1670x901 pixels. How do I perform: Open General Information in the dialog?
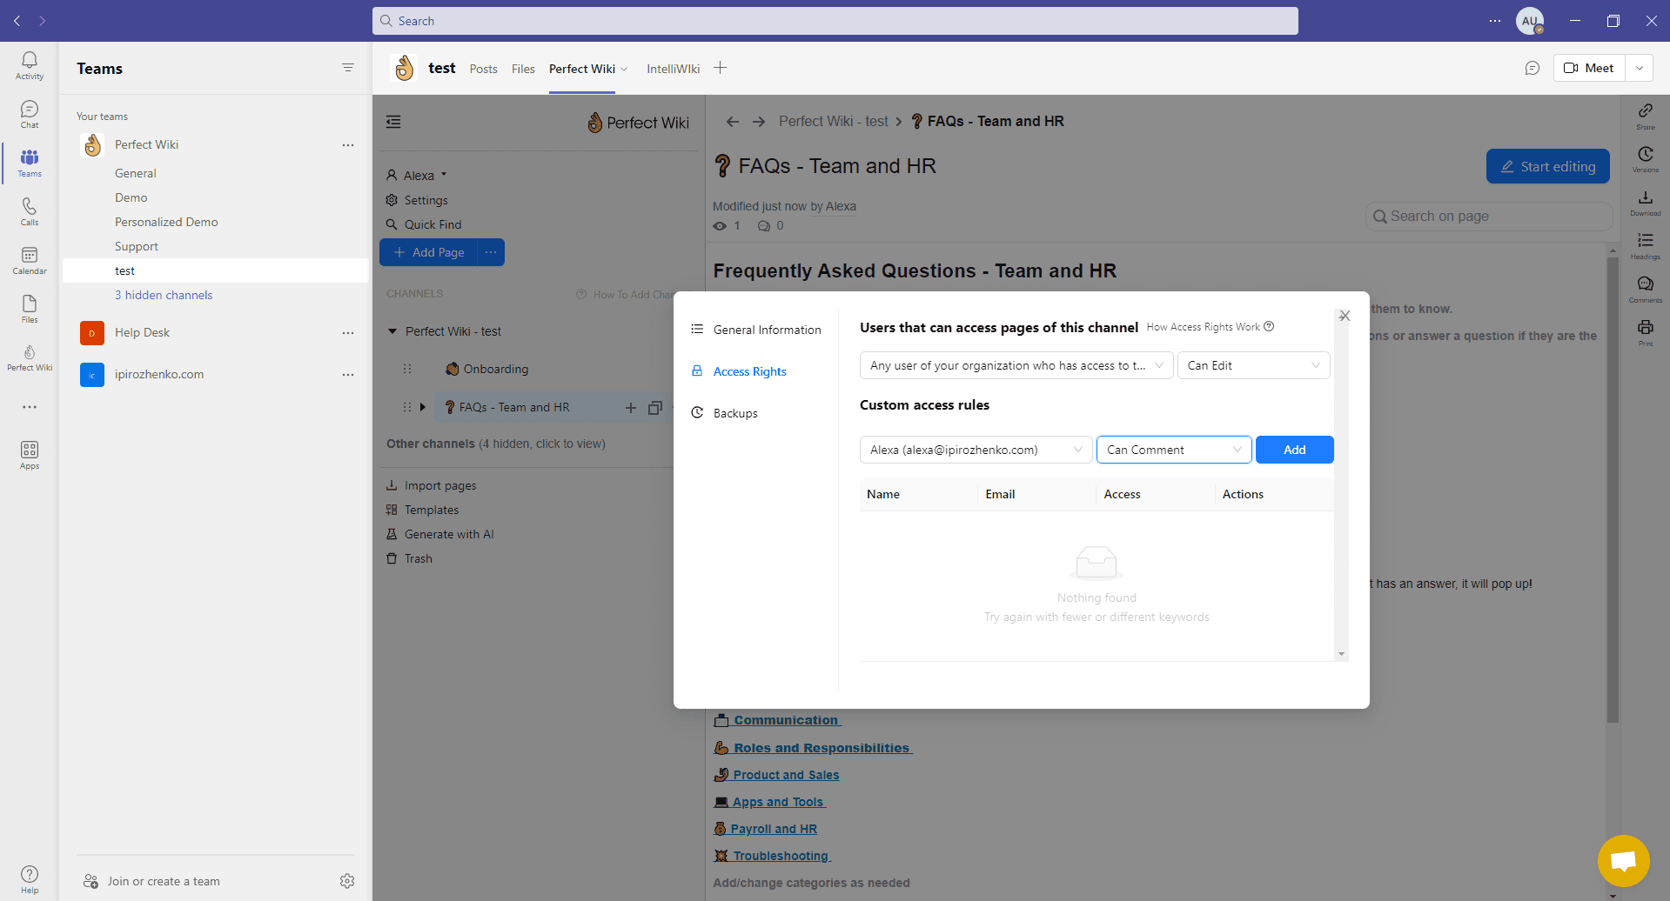click(x=756, y=330)
